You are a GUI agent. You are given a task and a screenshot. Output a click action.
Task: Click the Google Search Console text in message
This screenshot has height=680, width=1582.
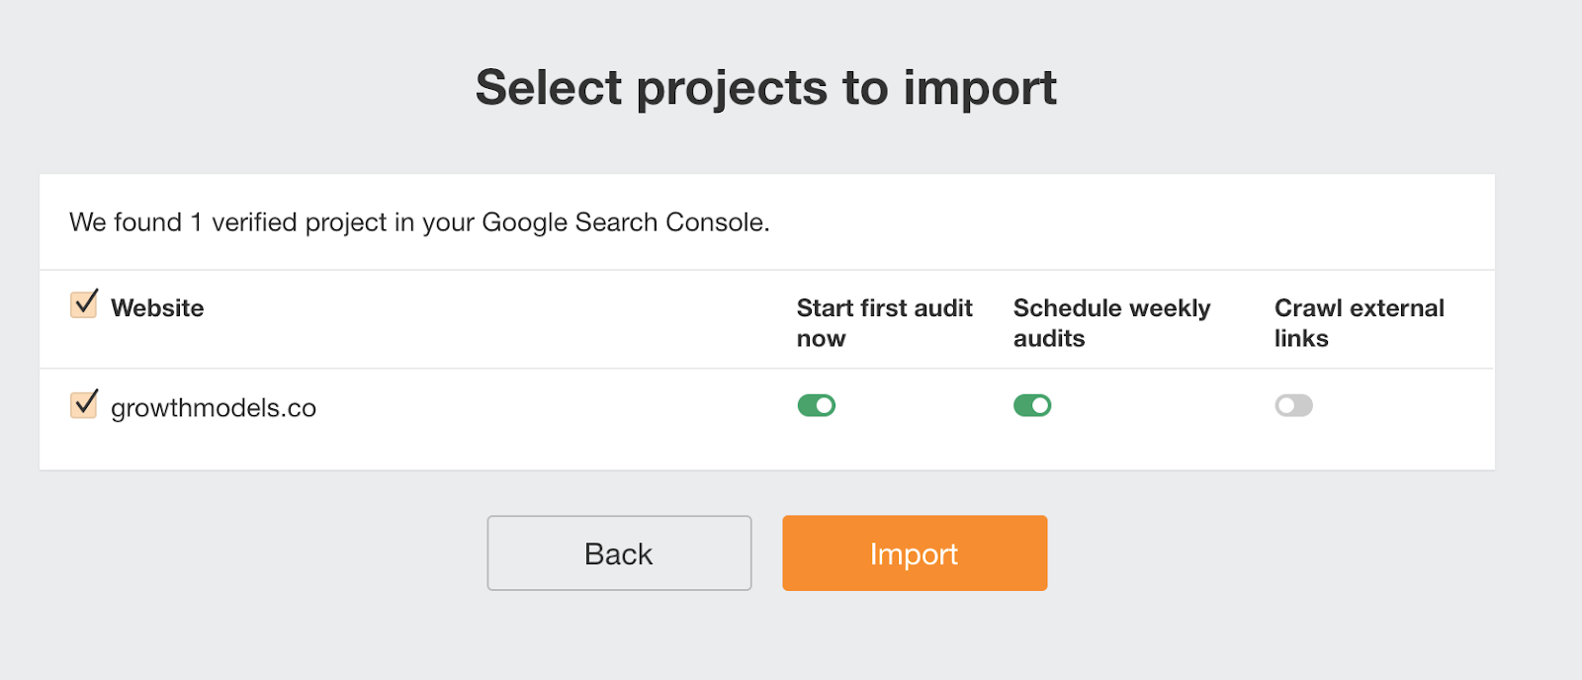[623, 222]
